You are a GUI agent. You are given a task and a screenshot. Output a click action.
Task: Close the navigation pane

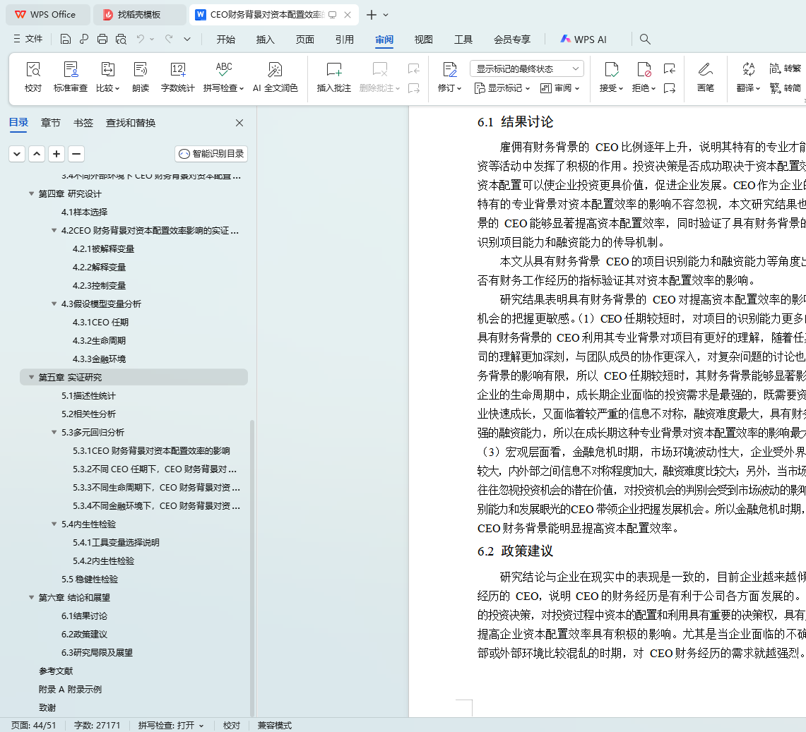point(239,123)
